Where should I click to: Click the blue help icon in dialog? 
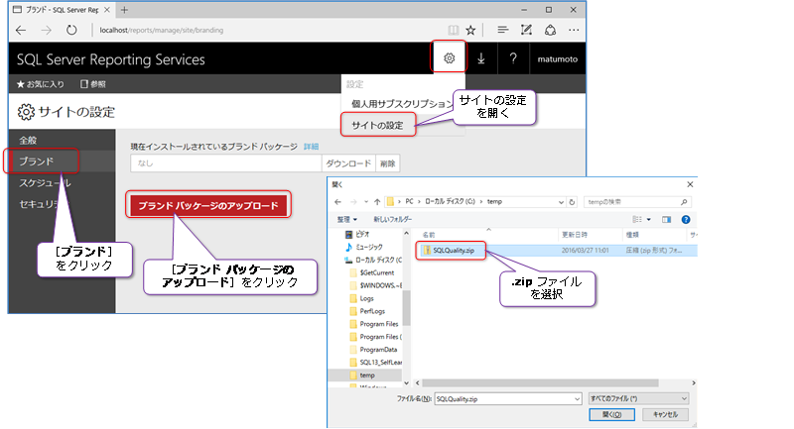point(686,219)
